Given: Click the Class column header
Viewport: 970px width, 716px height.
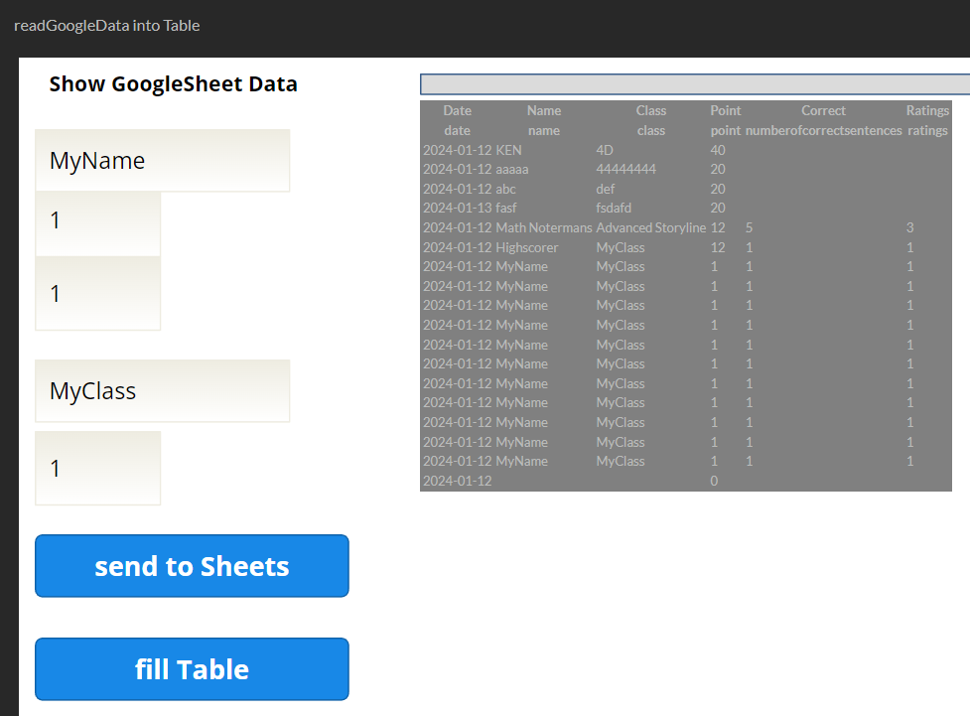Looking at the screenshot, I should point(650,110).
